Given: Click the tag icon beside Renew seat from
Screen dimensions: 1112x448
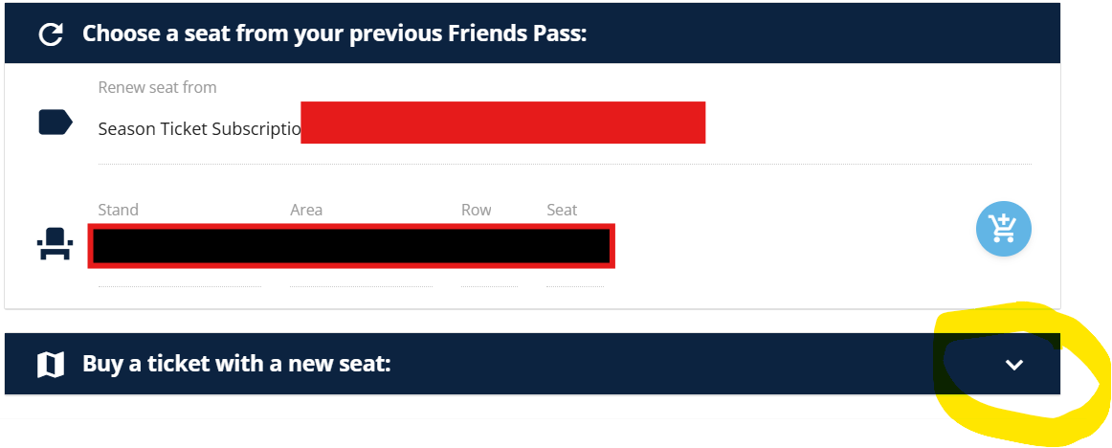Looking at the screenshot, I should coord(55,123).
